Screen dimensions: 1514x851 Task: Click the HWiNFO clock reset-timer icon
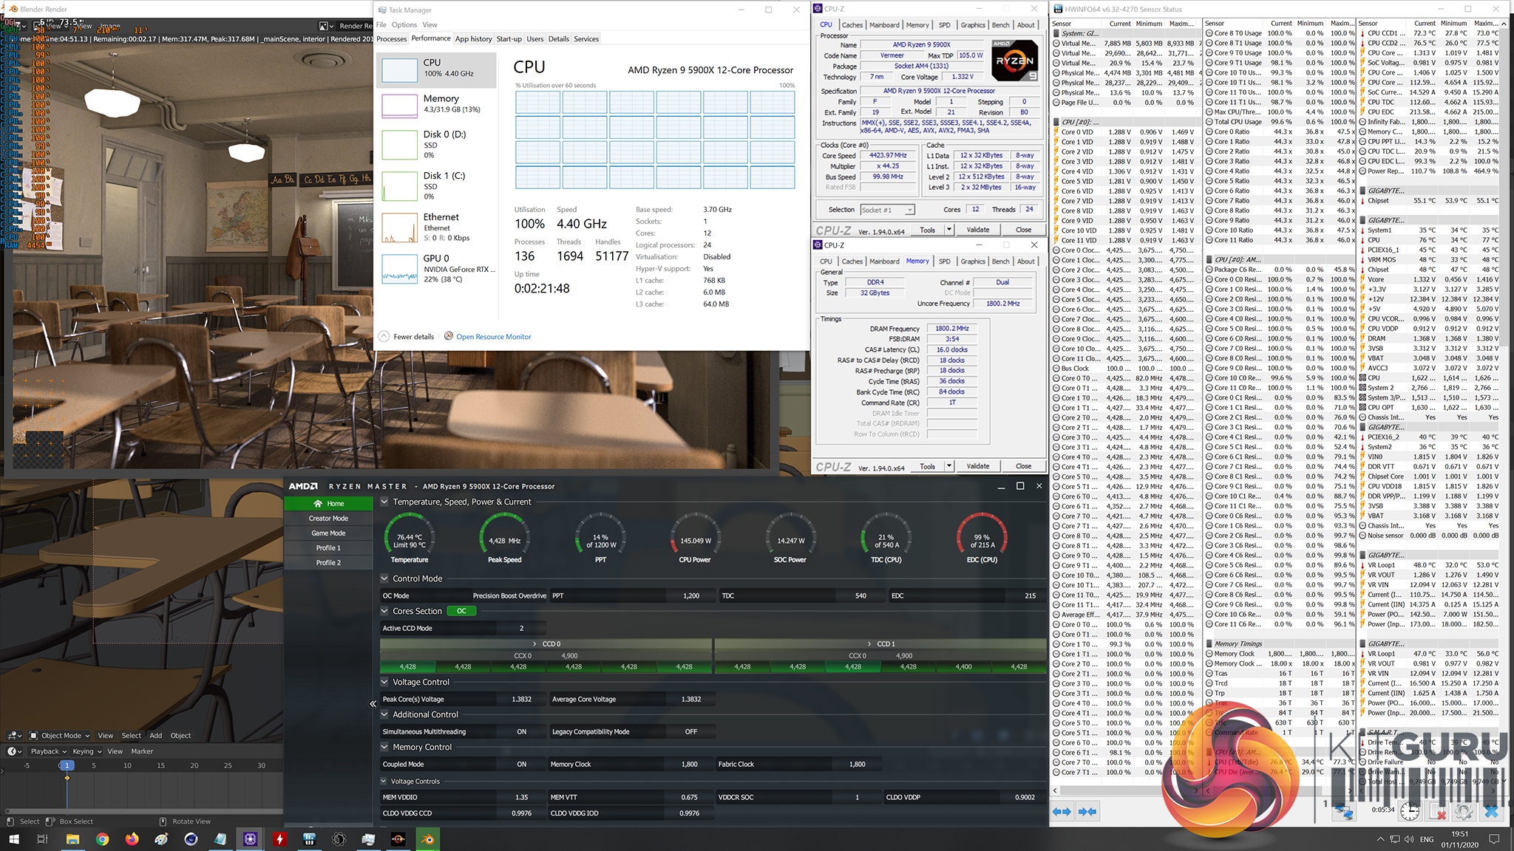(1409, 811)
